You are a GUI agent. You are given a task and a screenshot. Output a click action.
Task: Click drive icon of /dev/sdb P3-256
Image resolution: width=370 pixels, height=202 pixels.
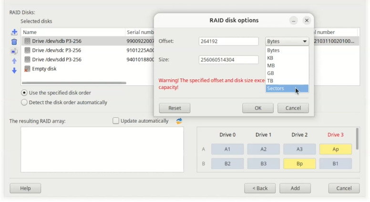point(27,41)
